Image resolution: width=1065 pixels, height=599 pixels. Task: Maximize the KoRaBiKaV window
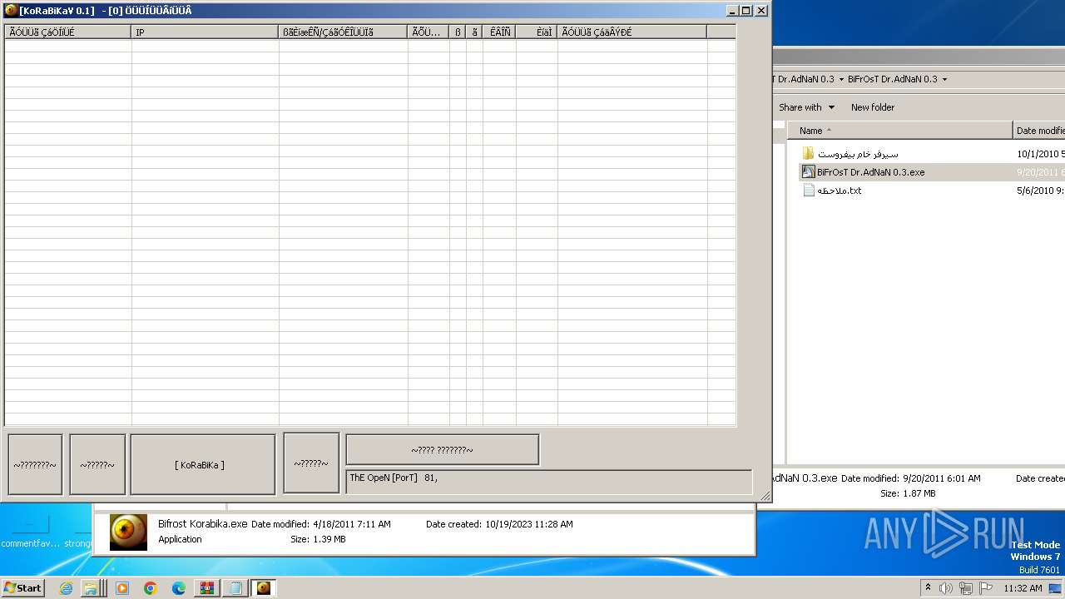(745, 11)
